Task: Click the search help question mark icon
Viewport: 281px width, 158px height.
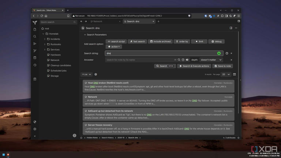Action: point(227,53)
